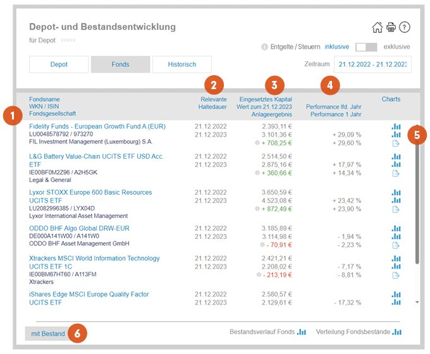The image size is (430, 354).
Task: Toggle inklusive/exklusive fee switch
Action: [366, 47]
